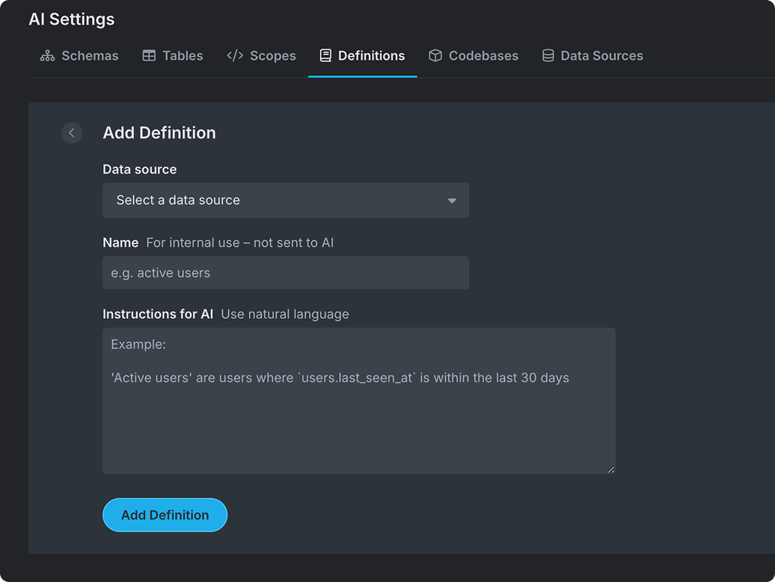Click the book icon beside Definitions
This screenshot has height=582, width=775.
[x=325, y=56]
